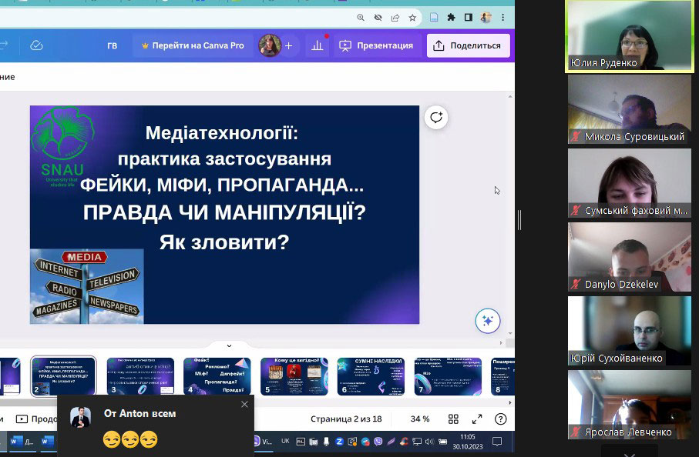Select Микола Суровицький video tile
The height and width of the screenshot is (457, 699).
pyautogui.click(x=630, y=109)
